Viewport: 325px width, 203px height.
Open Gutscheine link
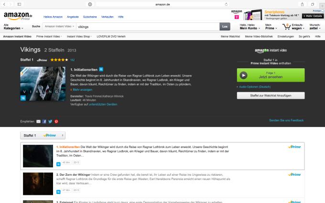click(90, 17)
